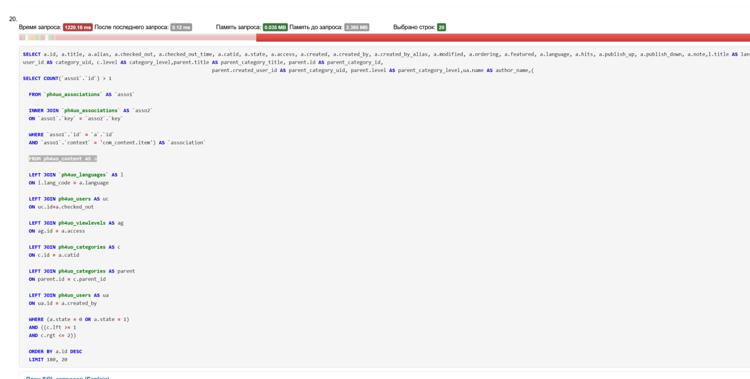Click the dark red segment of the timing bar
The image size is (750, 379).
click(503, 37)
